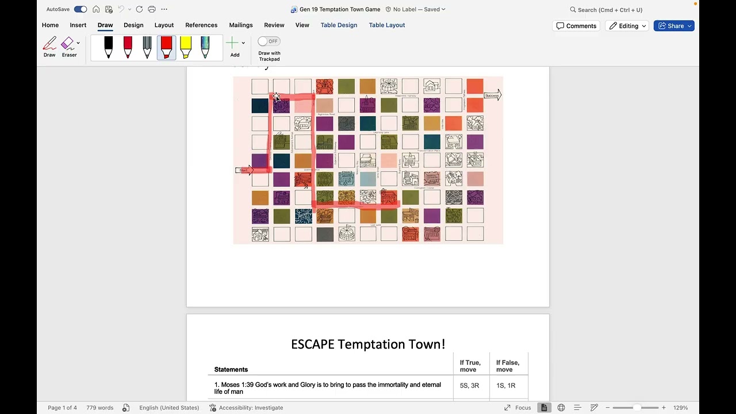Open the document icon beside the file name
Screen dimensions: 736x414
[x=294, y=9]
